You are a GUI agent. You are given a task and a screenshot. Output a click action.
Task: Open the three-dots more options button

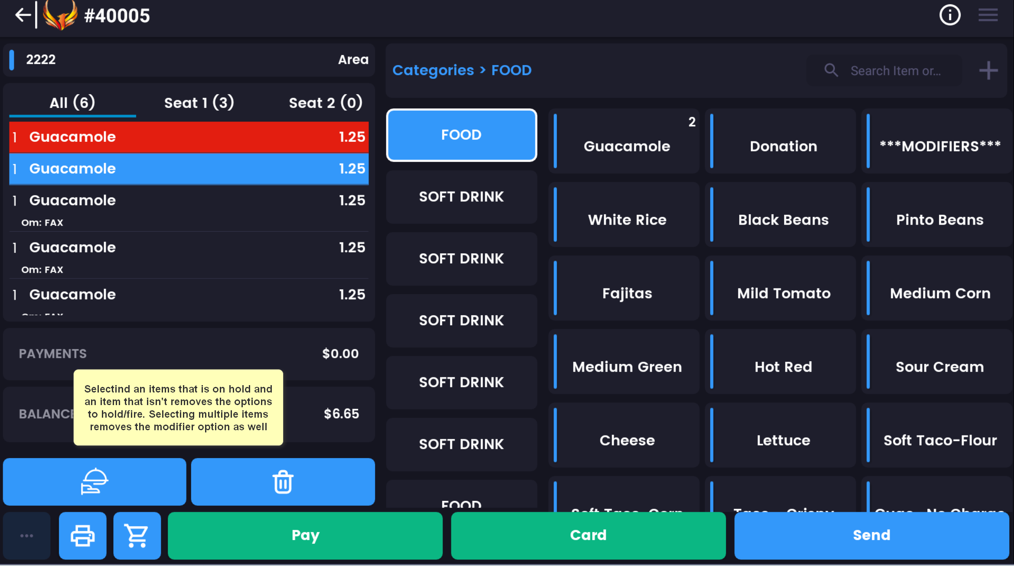pyautogui.click(x=26, y=536)
